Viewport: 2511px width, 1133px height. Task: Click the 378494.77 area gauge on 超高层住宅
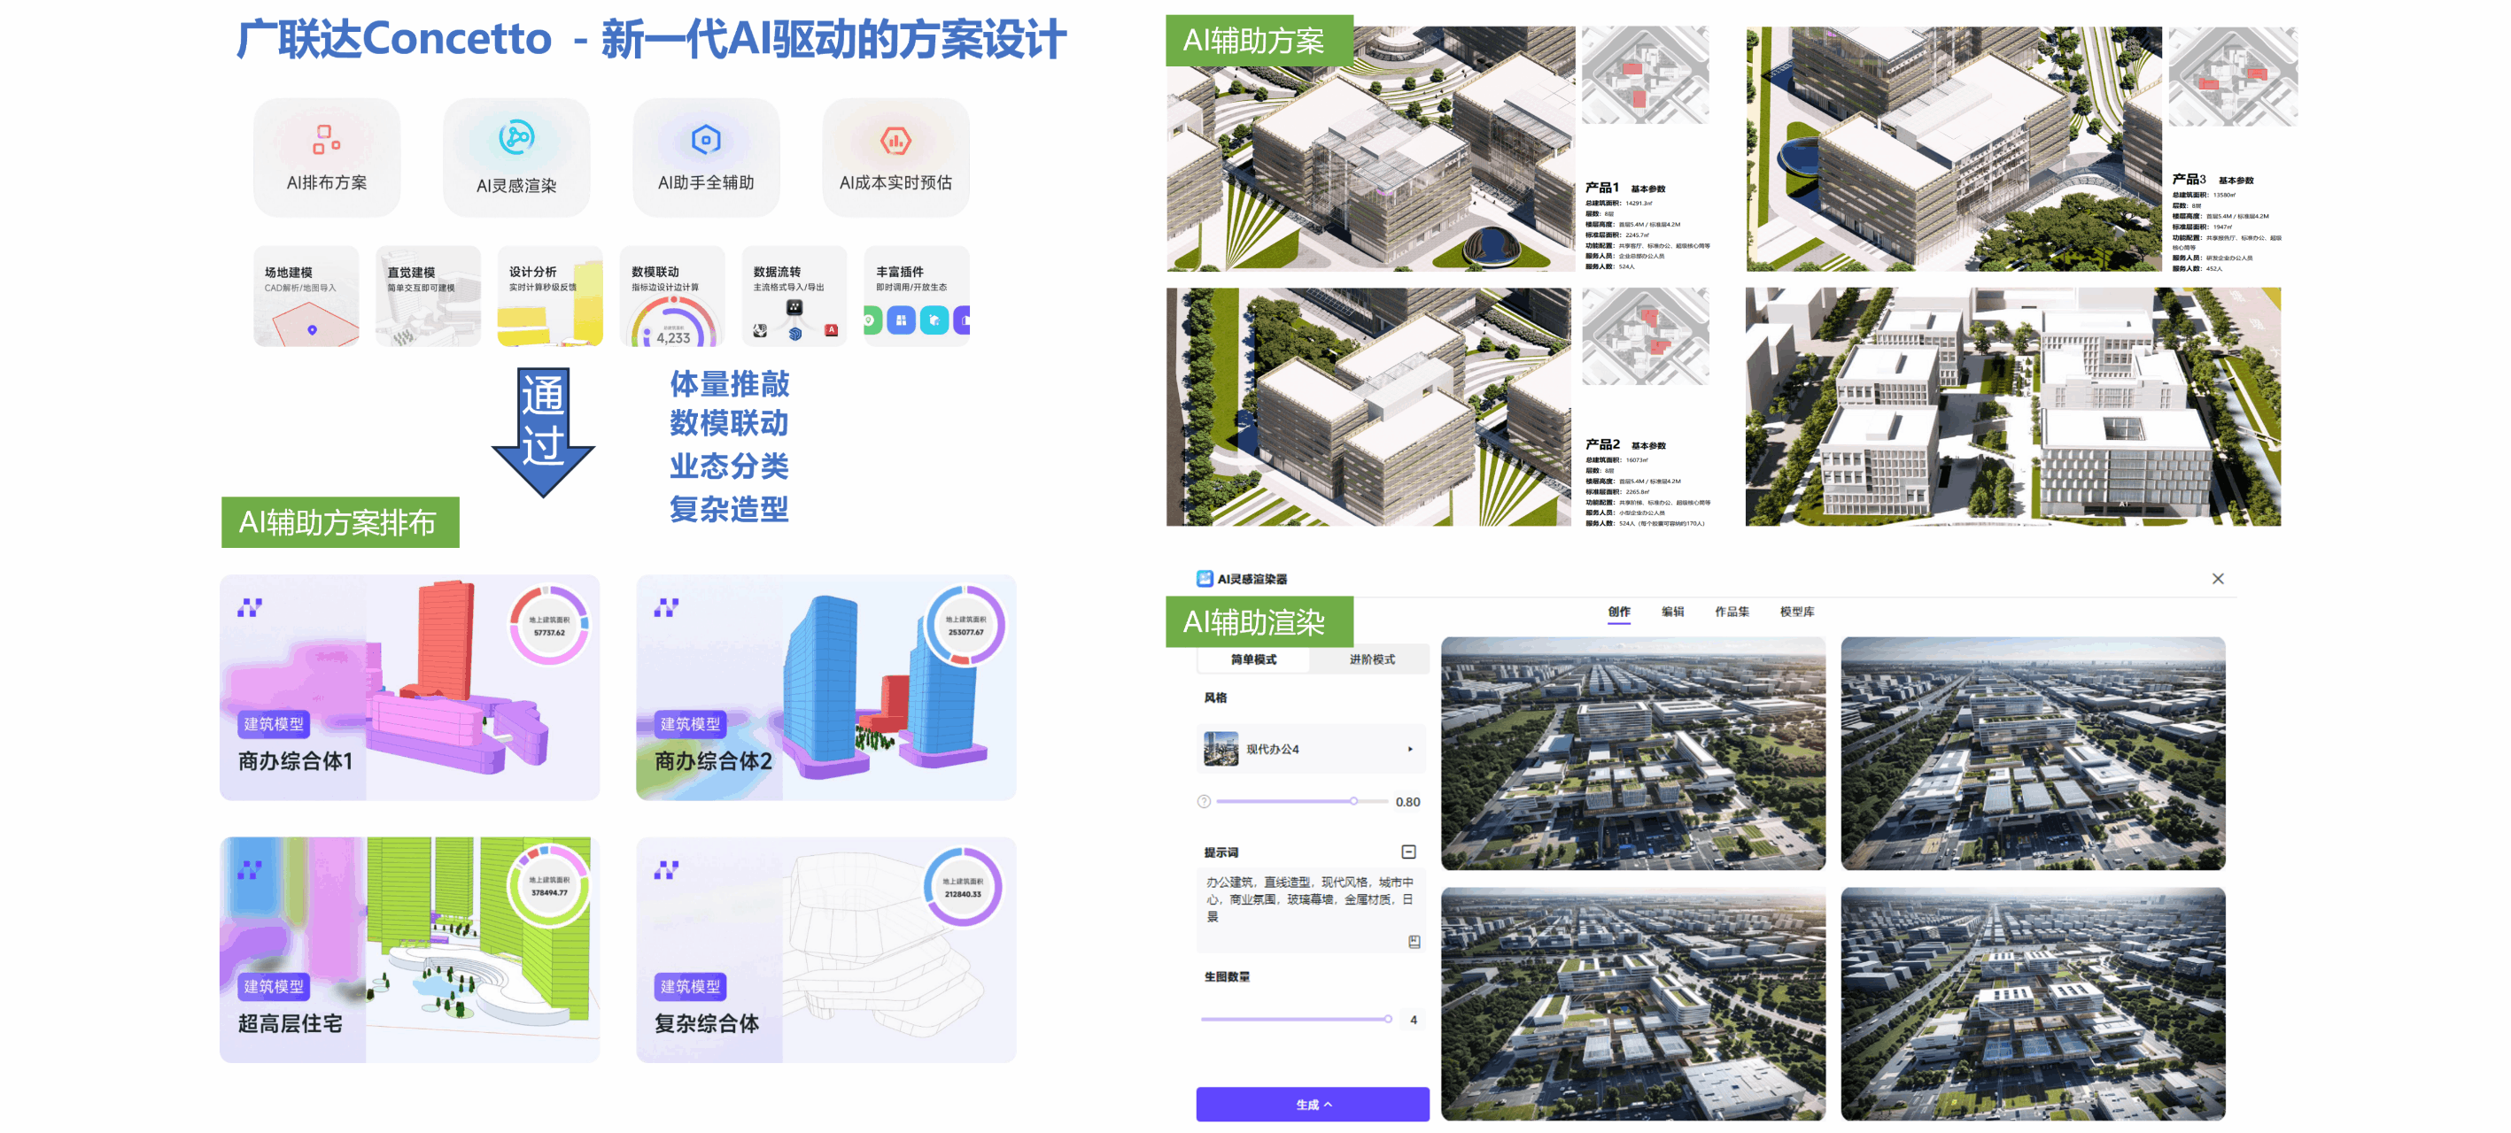click(x=550, y=887)
